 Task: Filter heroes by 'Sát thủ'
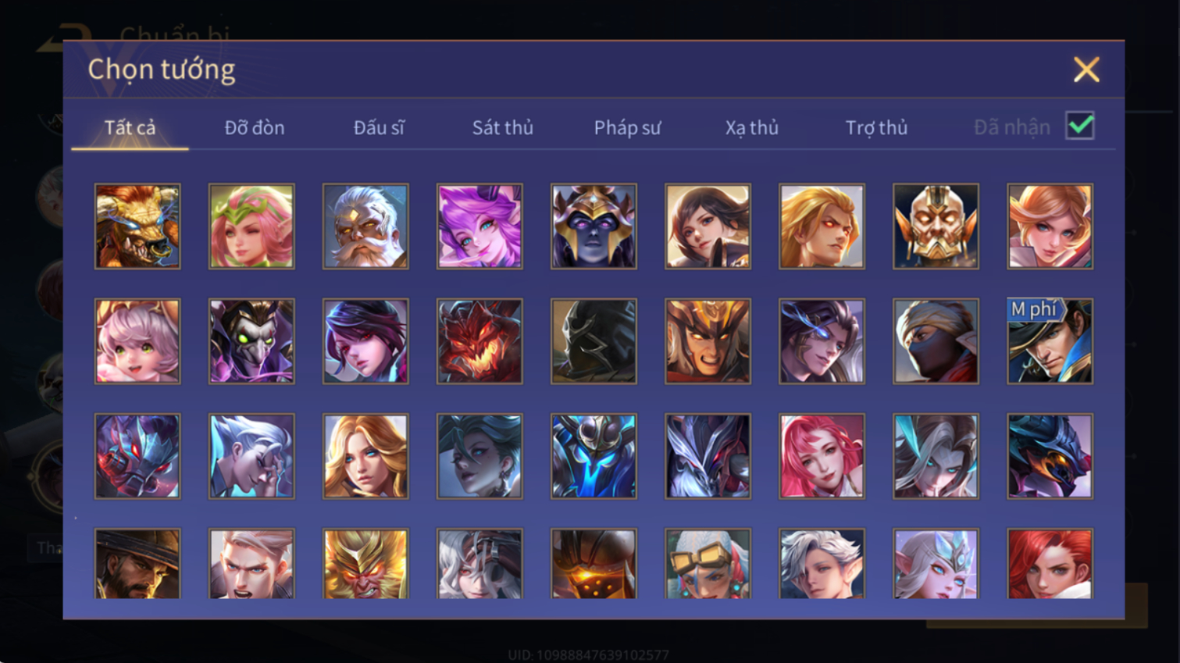[x=503, y=127]
